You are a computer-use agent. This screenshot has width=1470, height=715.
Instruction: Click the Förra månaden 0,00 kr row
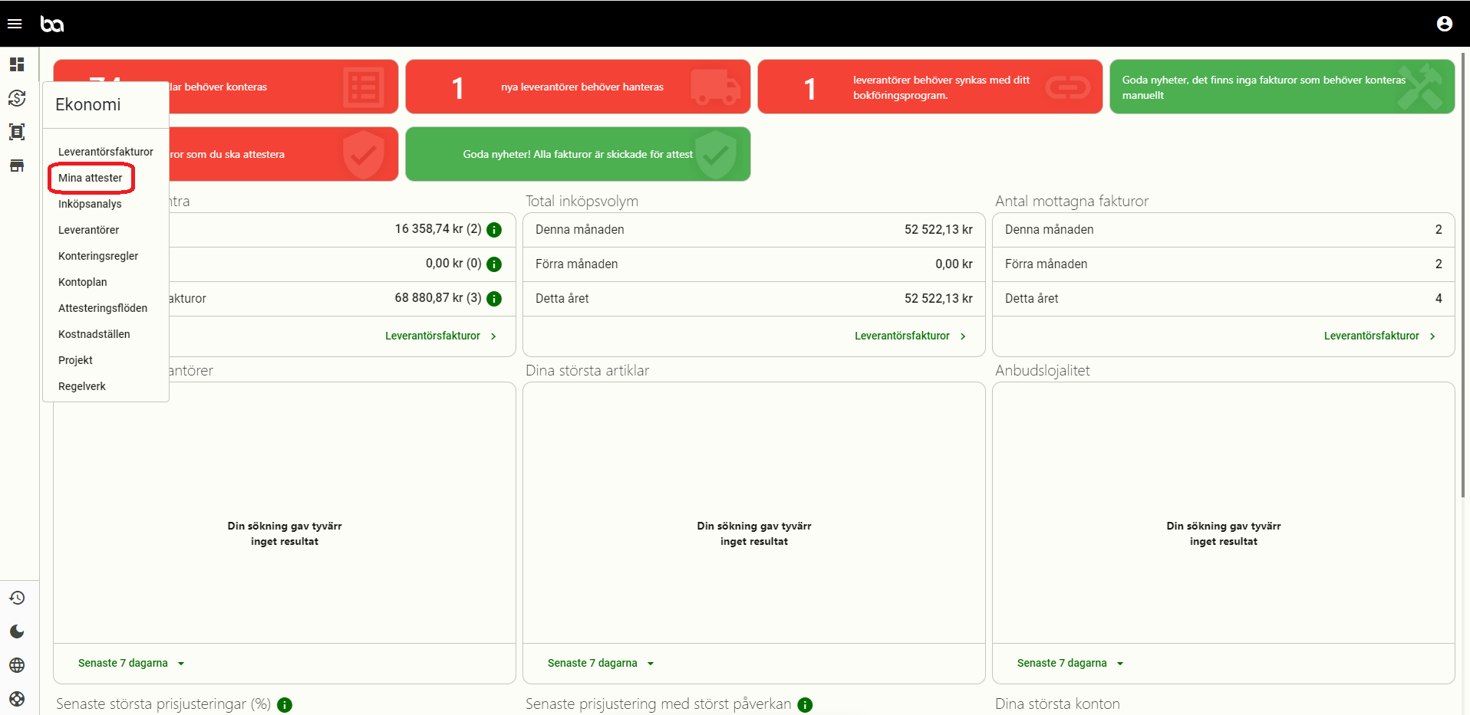click(754, 264)
